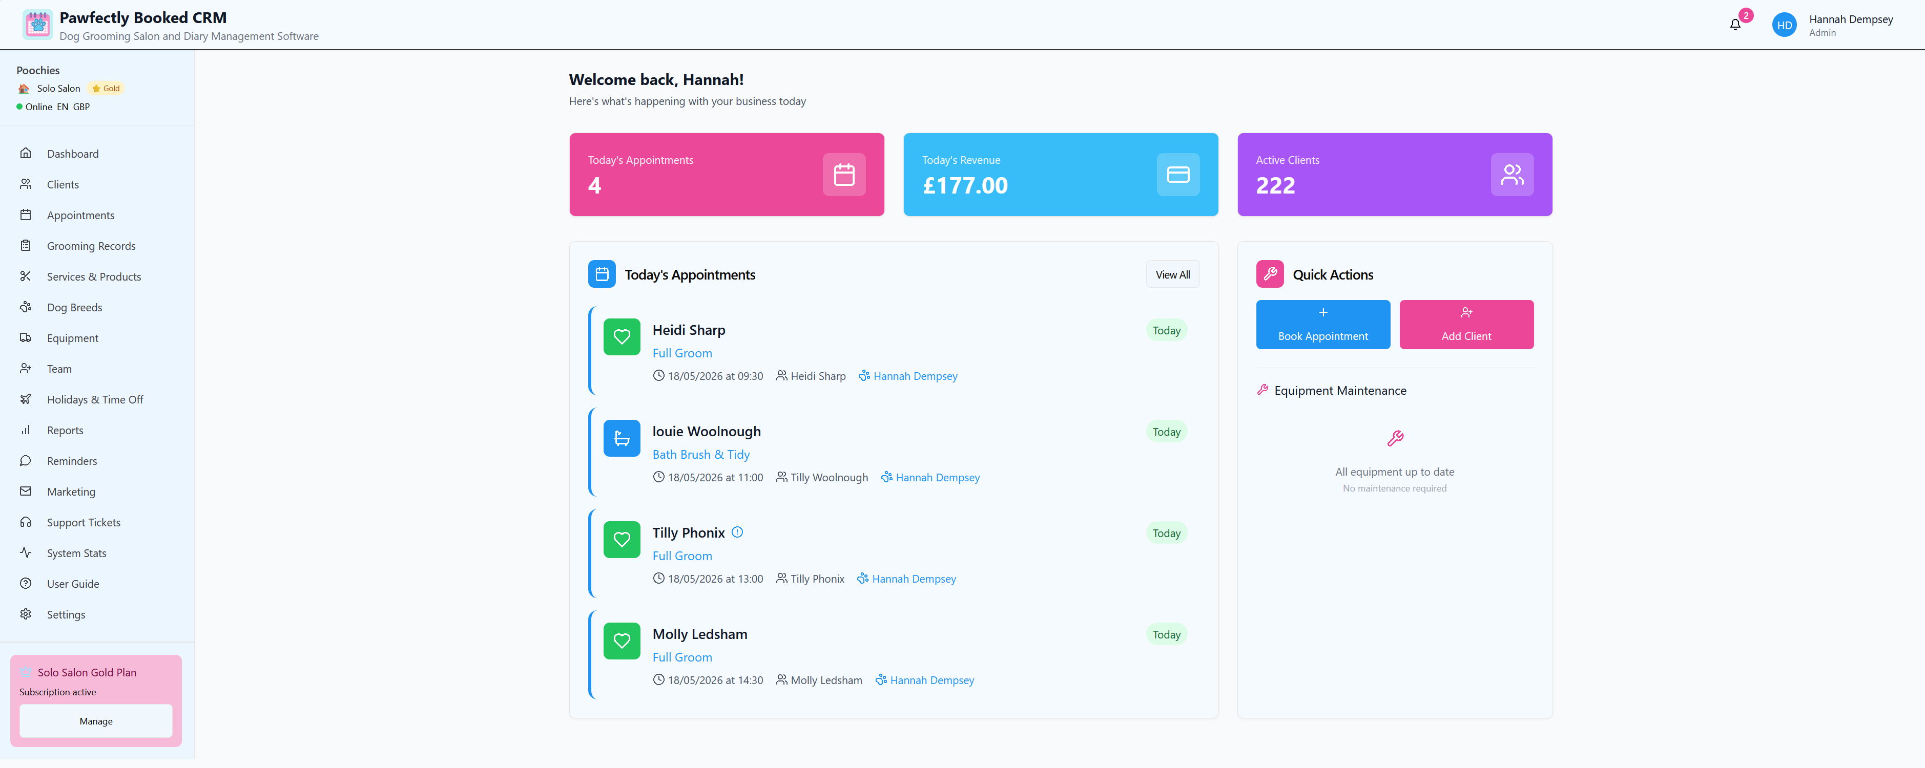
Task: Click the card icon on Today's Revenue tile
Action: [x=1178, y=175]
